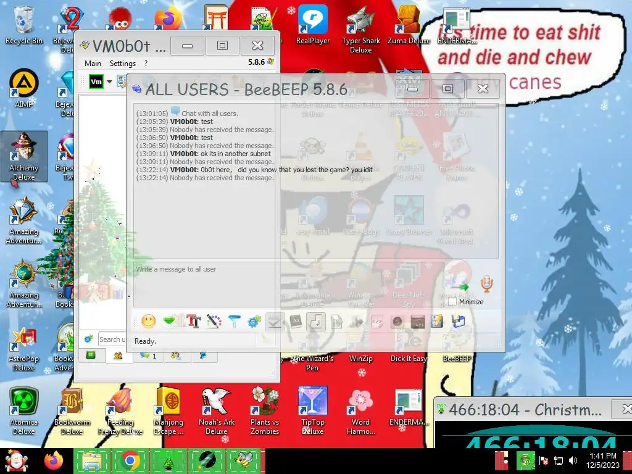
Task: Click the volume speaker icon in the system tray
Action: [573, 460]
